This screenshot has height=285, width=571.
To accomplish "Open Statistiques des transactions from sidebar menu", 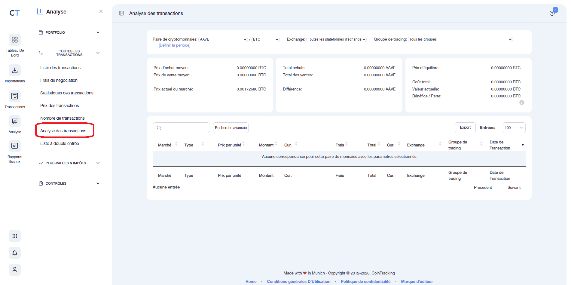I will 66,93.
